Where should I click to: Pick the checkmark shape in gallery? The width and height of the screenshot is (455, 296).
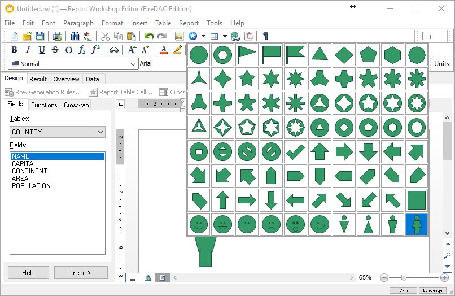pos(295,151)
